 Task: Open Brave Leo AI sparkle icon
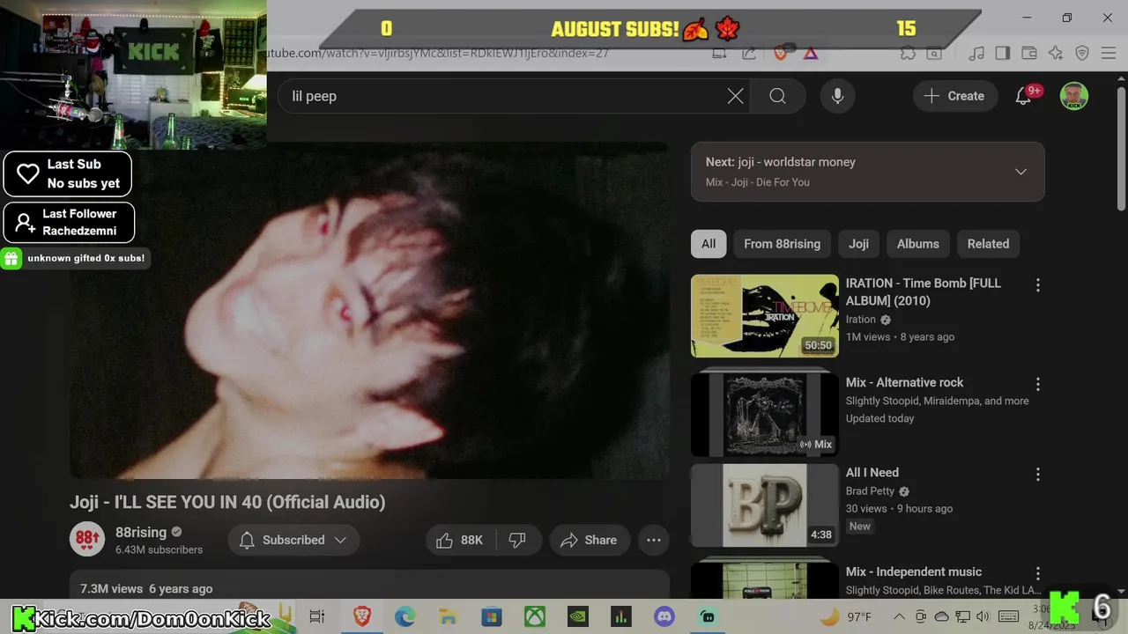coord(1056,53)
